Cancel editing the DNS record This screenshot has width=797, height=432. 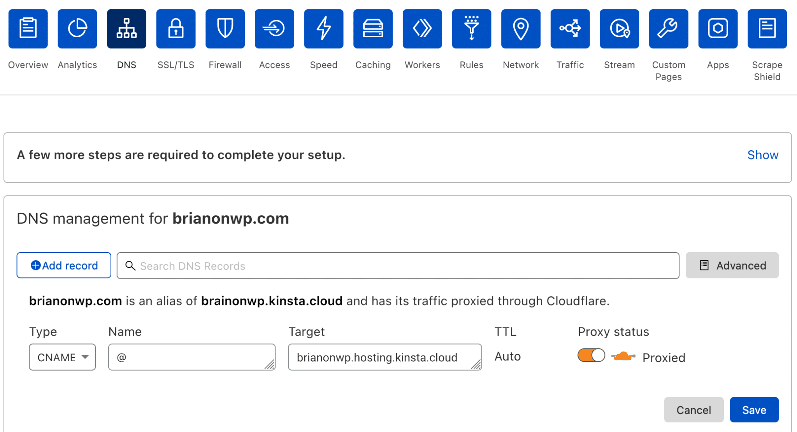pos(693,409)
